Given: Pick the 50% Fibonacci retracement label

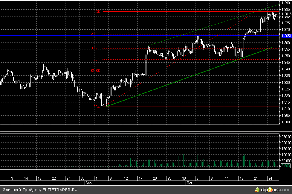Looking at the screenshot, I should 96,59.
